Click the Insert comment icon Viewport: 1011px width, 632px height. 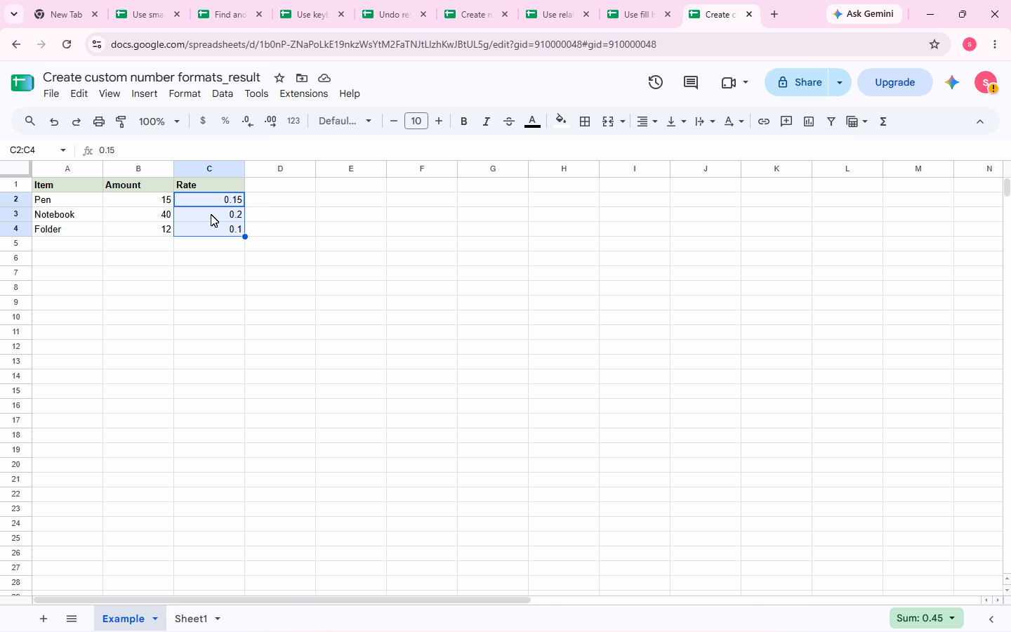[x=786, y=121]
